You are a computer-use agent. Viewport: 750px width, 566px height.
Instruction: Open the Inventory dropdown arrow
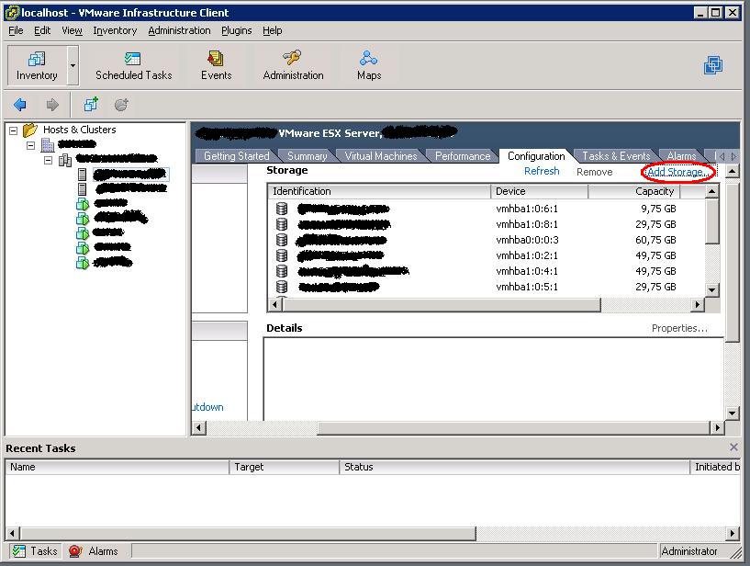[x=73, y=65]
